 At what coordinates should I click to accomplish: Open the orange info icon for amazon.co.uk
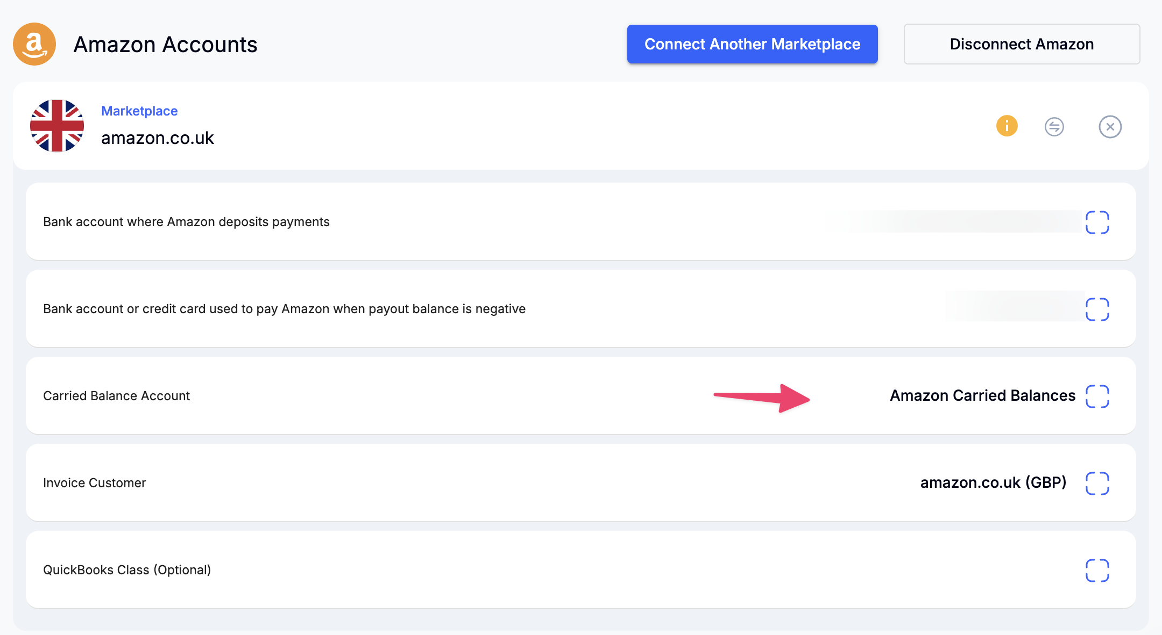[1007, 126]
